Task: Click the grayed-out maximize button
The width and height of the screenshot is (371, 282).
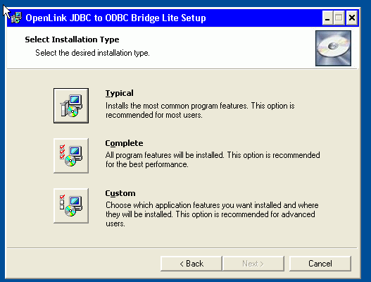Action: (x=339, y=18)
